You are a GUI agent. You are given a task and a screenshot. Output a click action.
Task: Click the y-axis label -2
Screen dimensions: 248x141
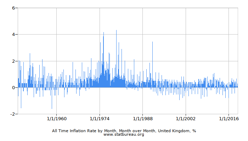[x=13, y=114]
